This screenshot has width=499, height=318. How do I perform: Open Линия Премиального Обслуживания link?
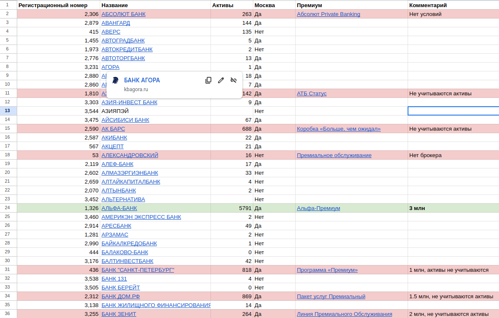tap(344, 314)
